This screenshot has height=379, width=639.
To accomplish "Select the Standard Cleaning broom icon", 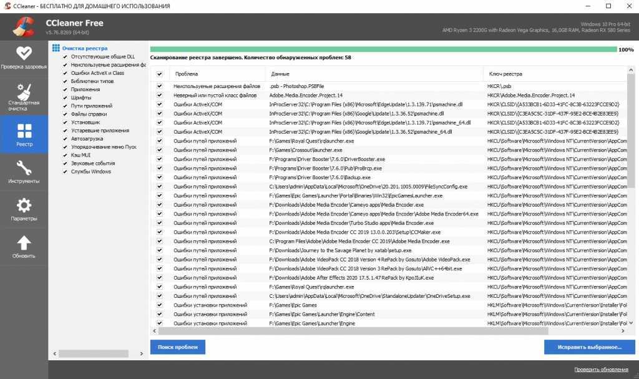I will click(x=24, y=92).
